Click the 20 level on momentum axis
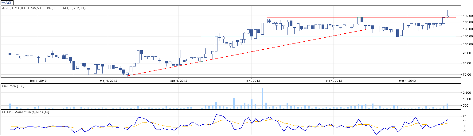 pyautogui.click(x=465, y=116)
